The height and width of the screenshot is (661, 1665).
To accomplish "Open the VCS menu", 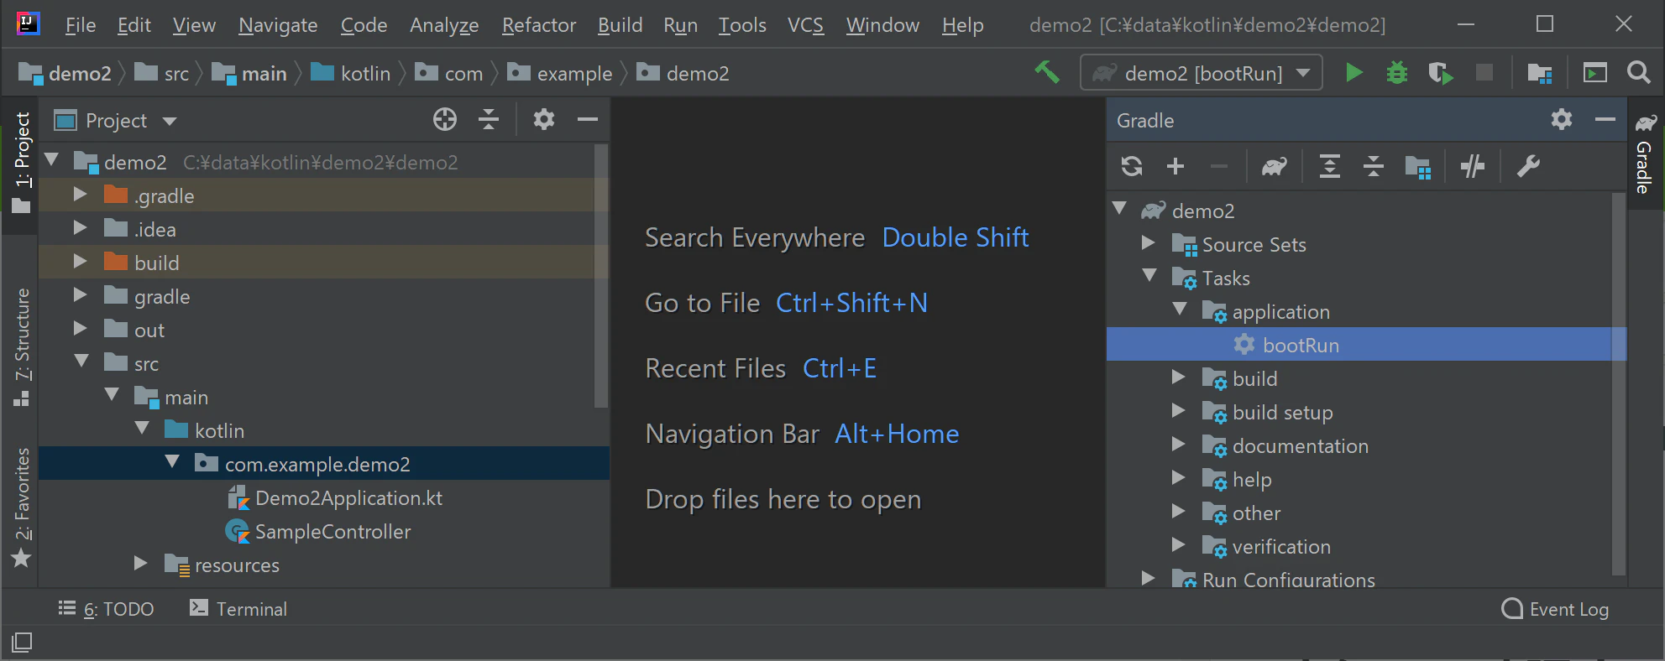I will pyautogui.click(x=805, y=25).
